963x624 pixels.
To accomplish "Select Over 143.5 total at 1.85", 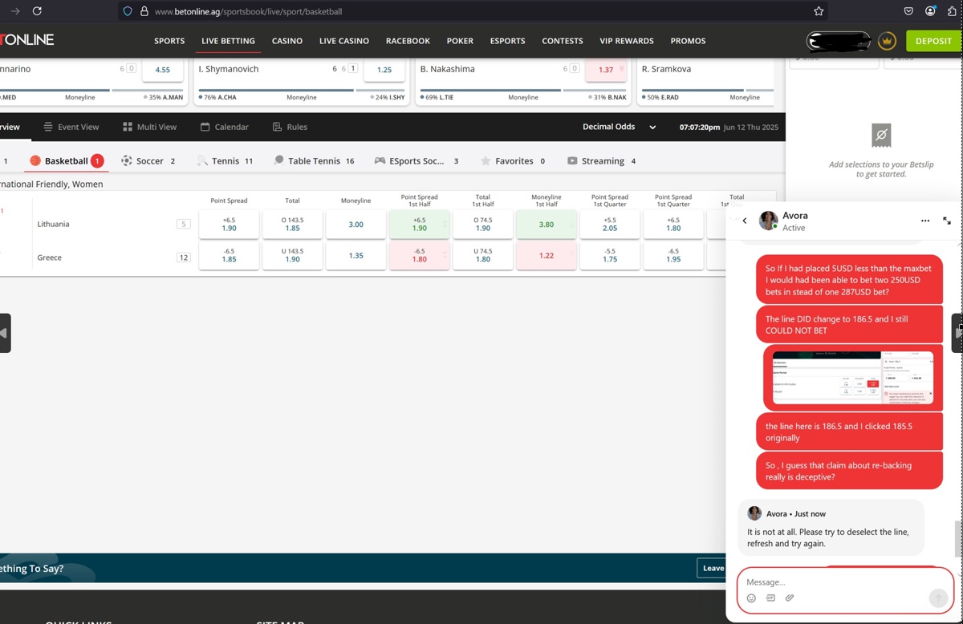I will (x=292, y=225).
